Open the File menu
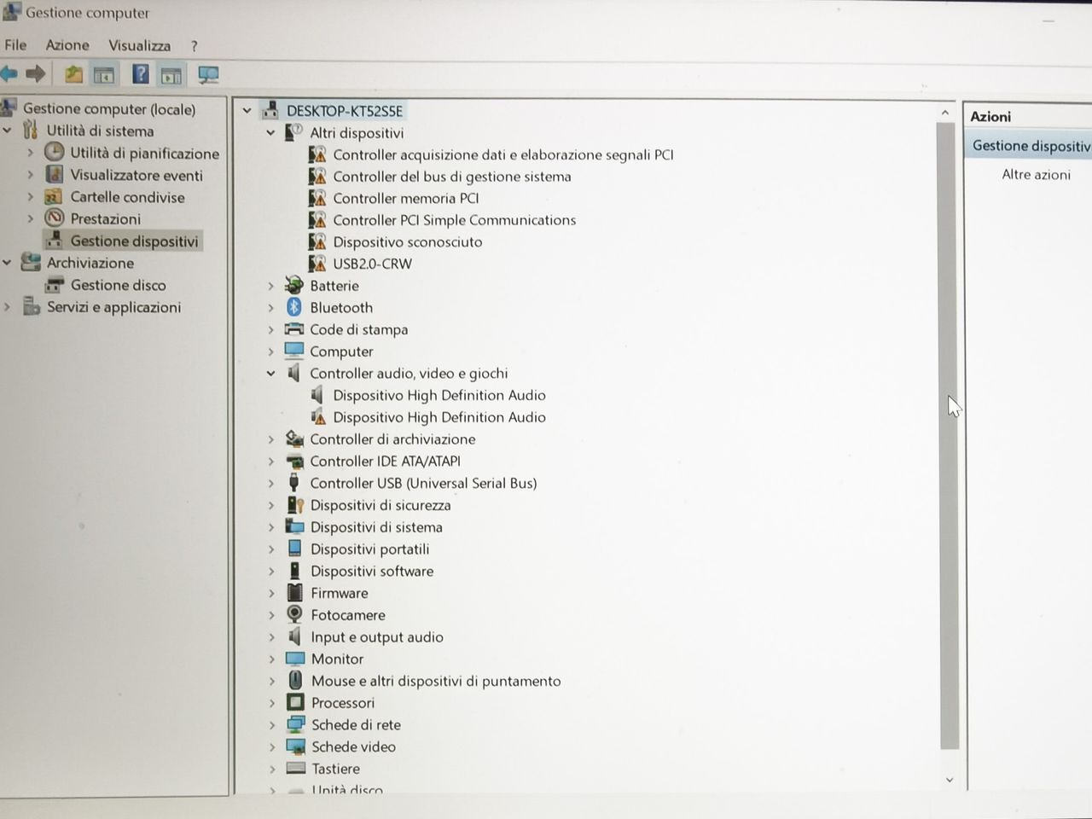Image resolution: width=1092 pixels, height=819 pixels. [15, 44]
